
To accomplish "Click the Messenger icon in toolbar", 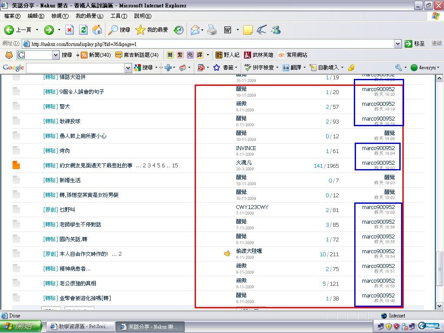I will (276, 30).
